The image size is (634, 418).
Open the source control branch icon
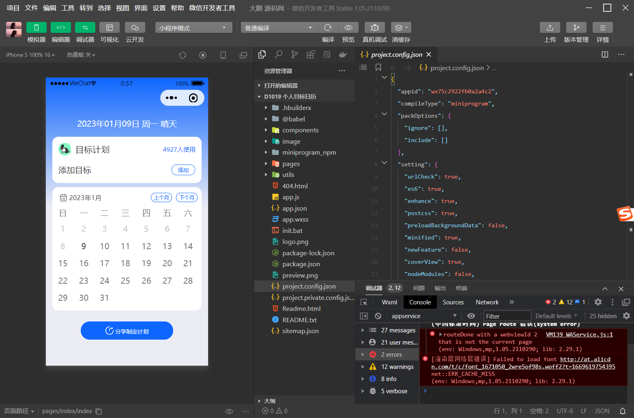pos(294,54)
